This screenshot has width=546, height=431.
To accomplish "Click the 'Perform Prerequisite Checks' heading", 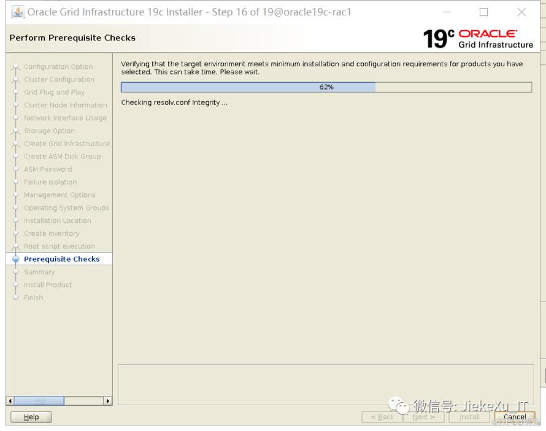I will (x=72, y=37).
